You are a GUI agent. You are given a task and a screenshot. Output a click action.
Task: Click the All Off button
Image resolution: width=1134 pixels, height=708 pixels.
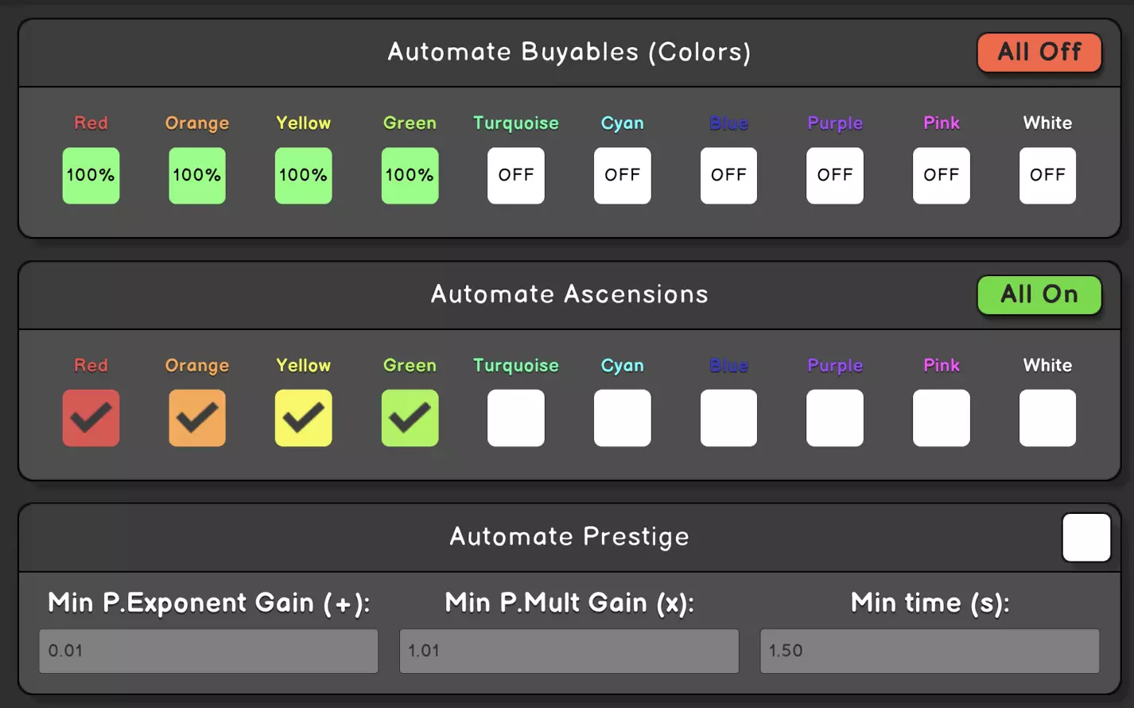[x=1039, y=53]
